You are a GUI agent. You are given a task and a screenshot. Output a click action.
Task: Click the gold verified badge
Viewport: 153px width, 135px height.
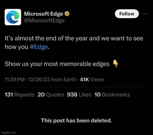click(67, 14)
